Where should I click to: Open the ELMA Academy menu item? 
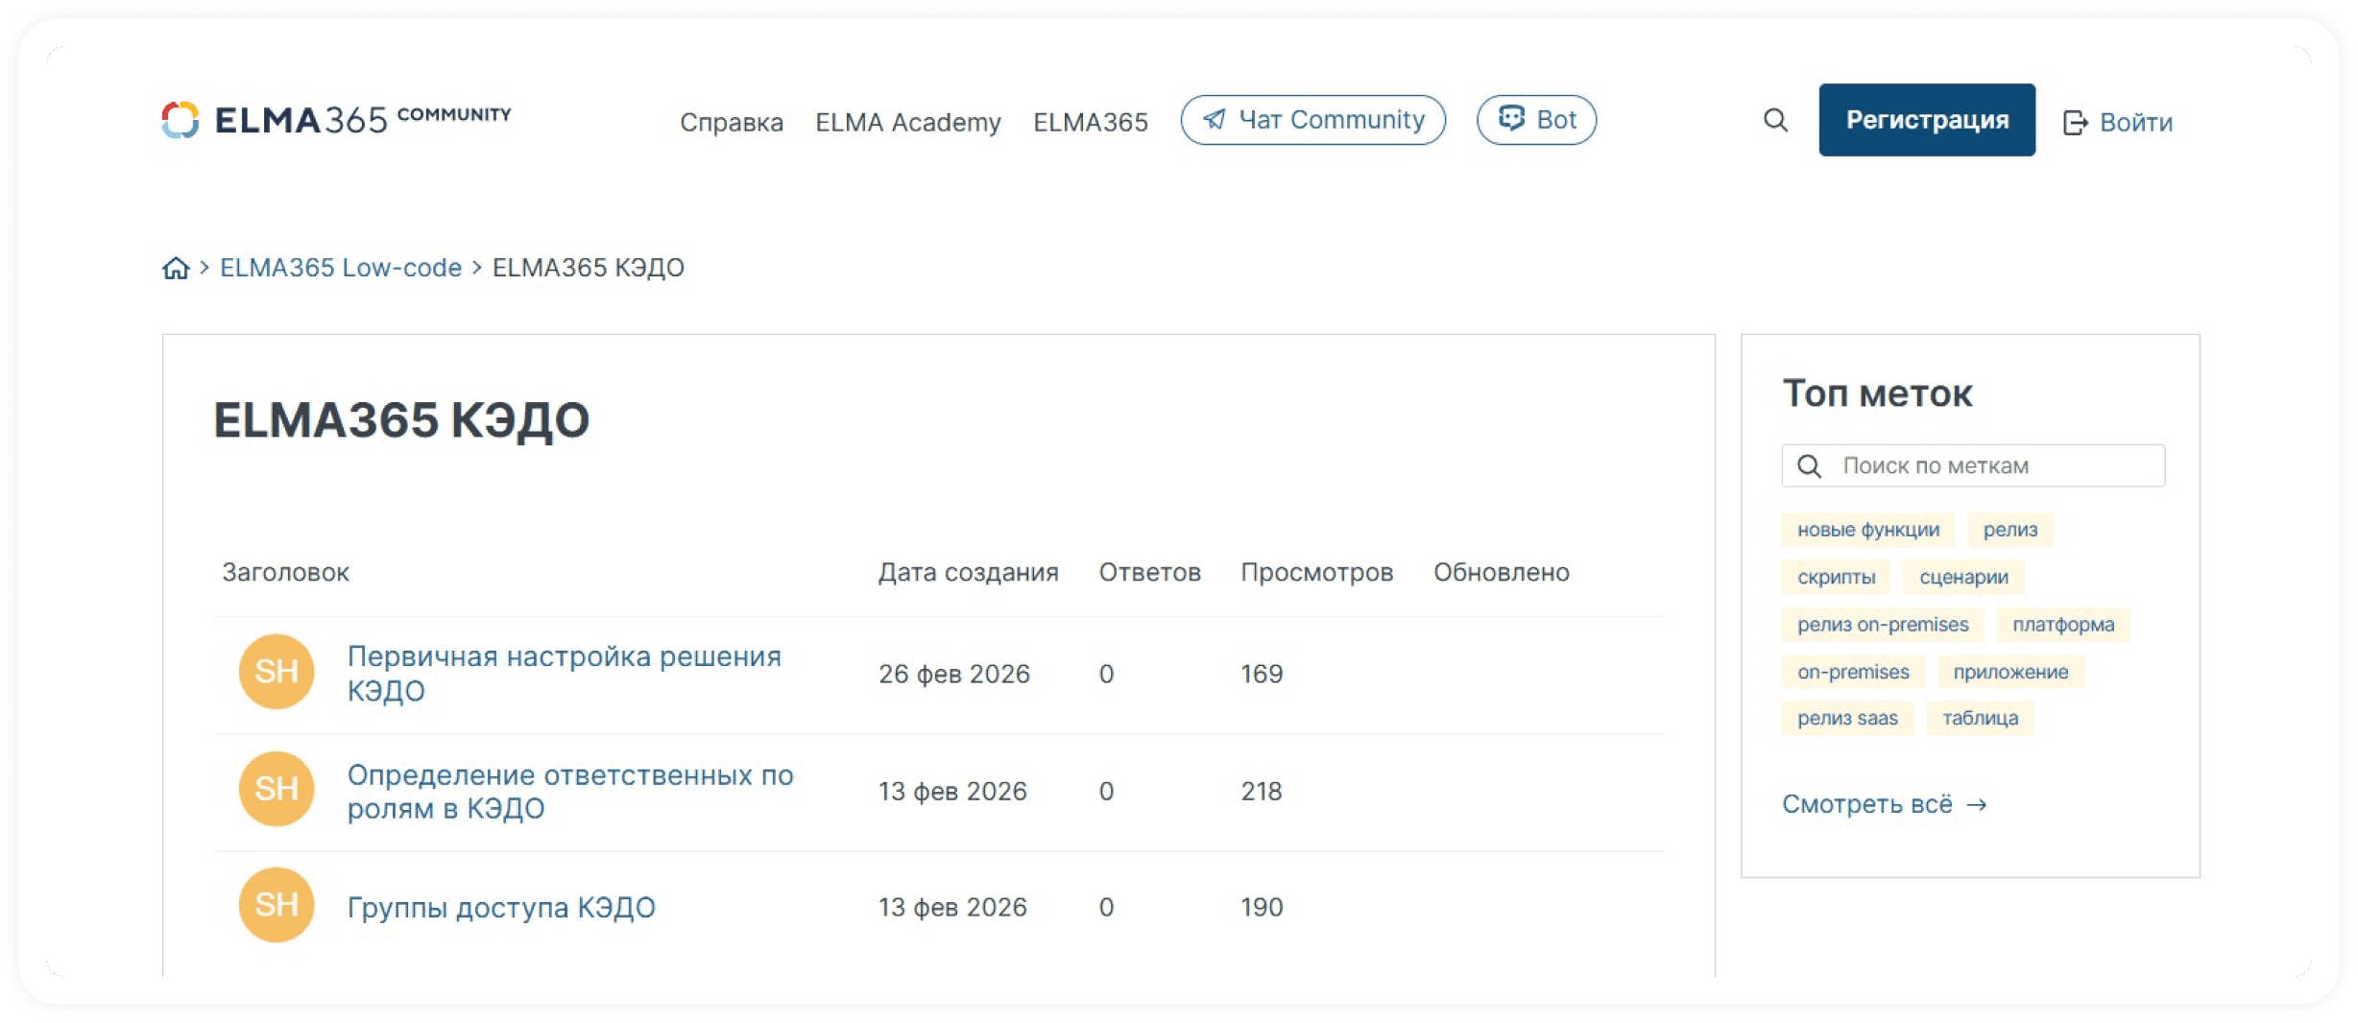[908, 122]
